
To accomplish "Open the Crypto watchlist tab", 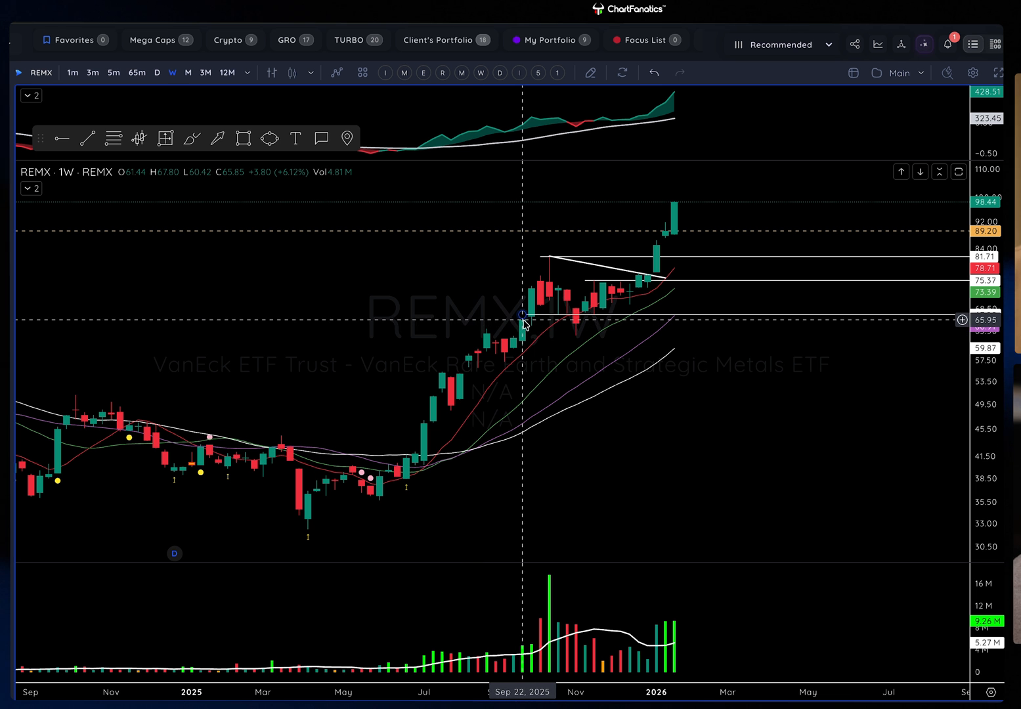I will 235,40.
